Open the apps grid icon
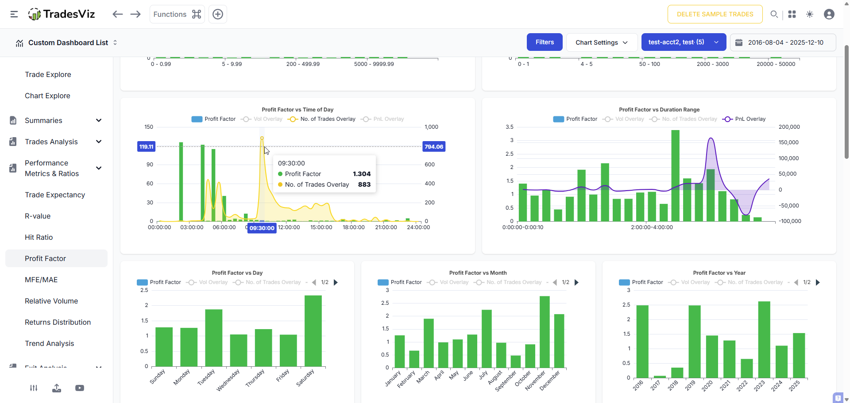 tap(792, 14)
